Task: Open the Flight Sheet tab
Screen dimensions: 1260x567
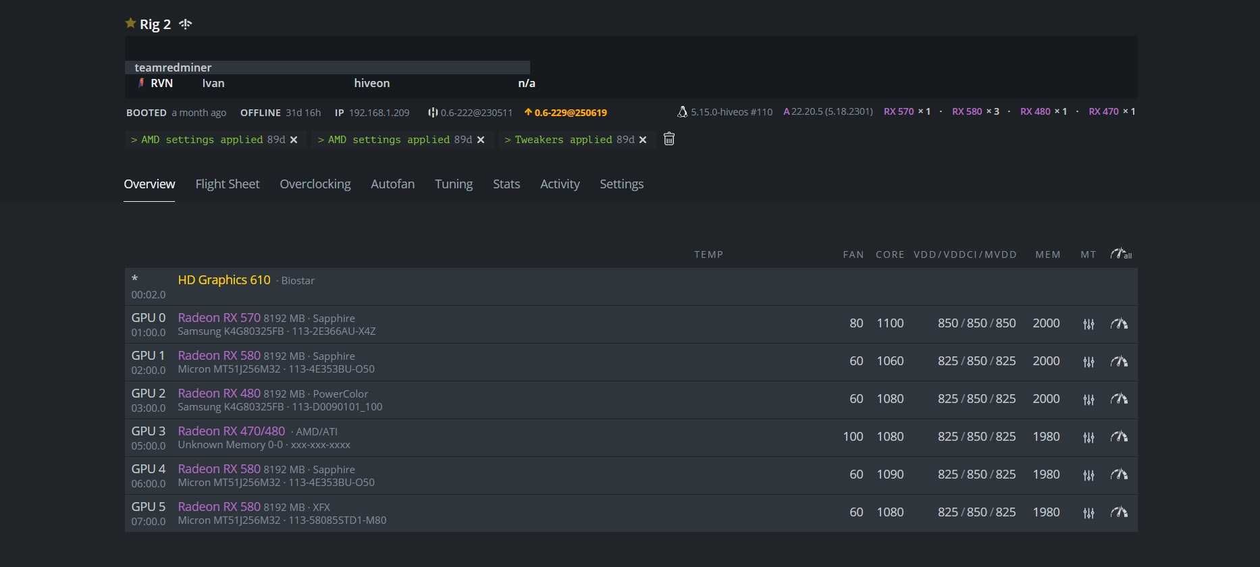Action: tap(228, 184)
